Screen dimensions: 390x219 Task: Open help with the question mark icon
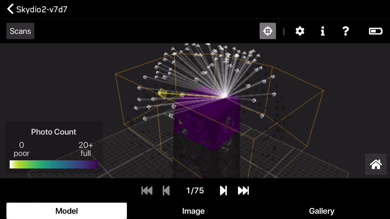[x=346, y=31]
